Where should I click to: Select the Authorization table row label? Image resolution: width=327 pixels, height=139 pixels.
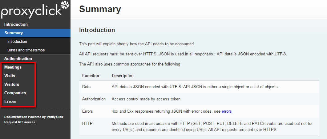click(x=94, y=99)
